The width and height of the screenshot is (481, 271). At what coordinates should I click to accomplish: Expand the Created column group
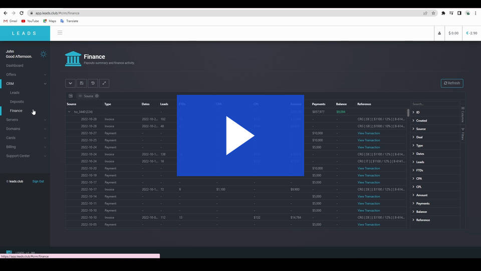click(x=413, y=120)
